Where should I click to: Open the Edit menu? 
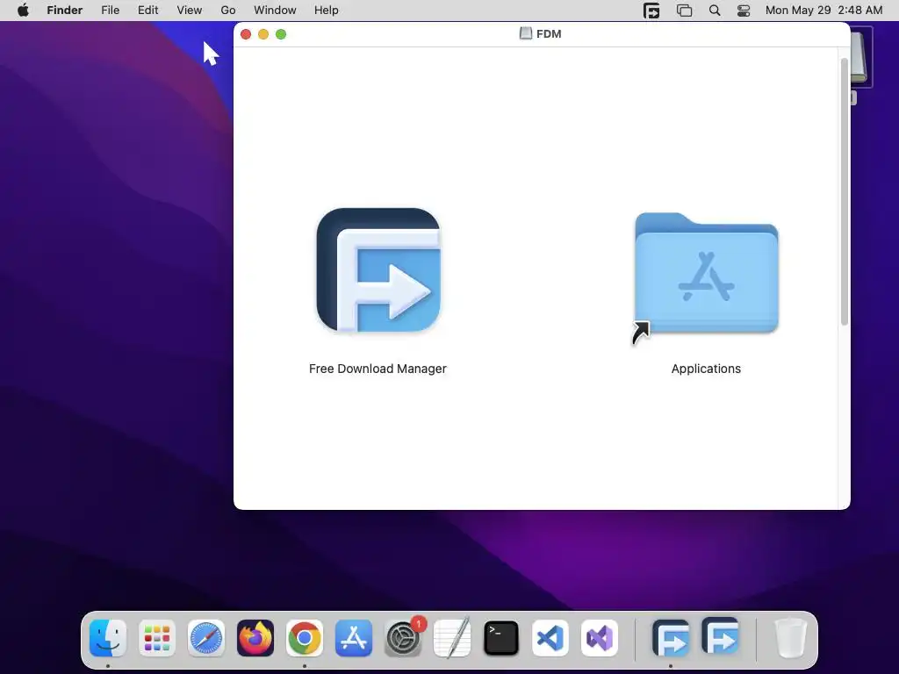click(x=147, y=10)
